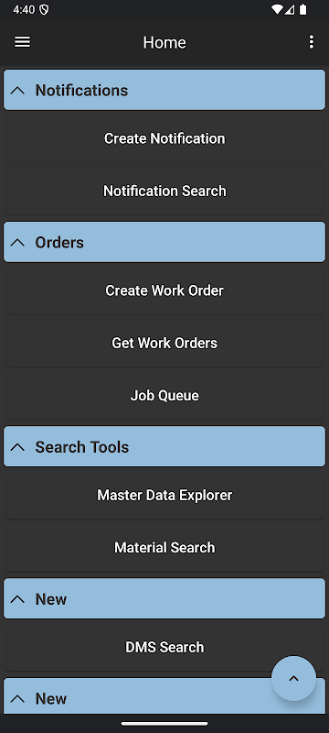Tap Get Work Orders
329x733 pixels.
(164, 343)
